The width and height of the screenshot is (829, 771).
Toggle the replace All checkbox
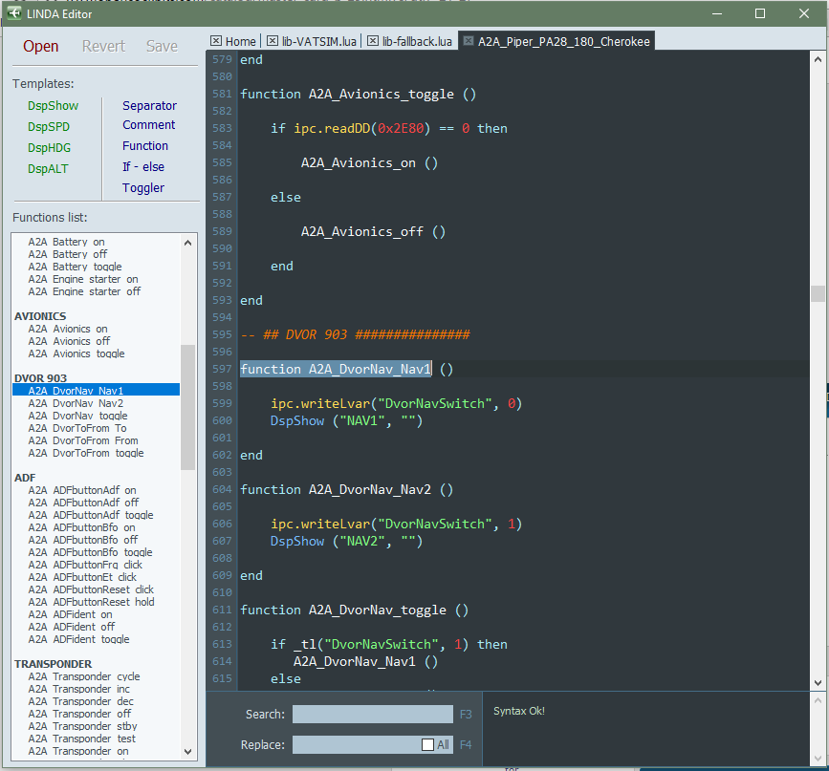(x=427, y=744)
